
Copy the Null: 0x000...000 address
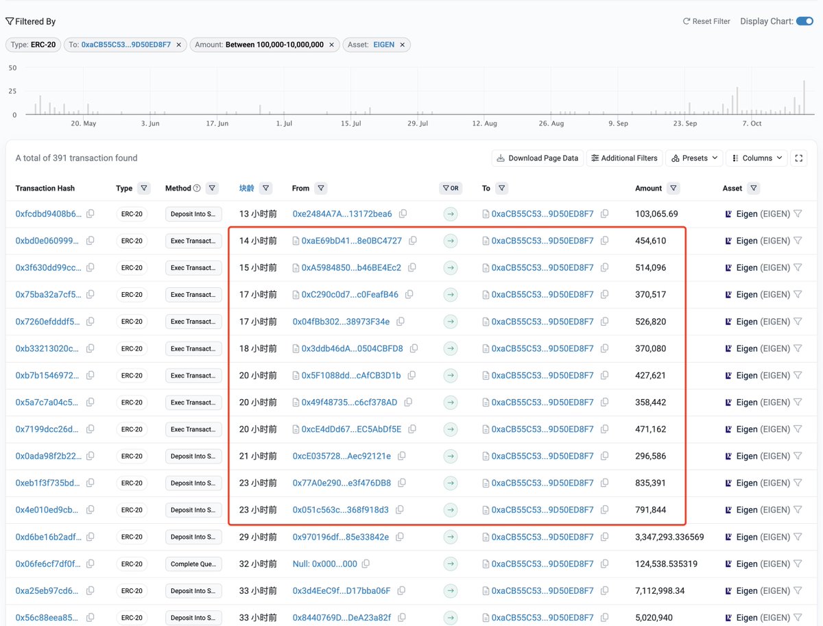point(366,564)
